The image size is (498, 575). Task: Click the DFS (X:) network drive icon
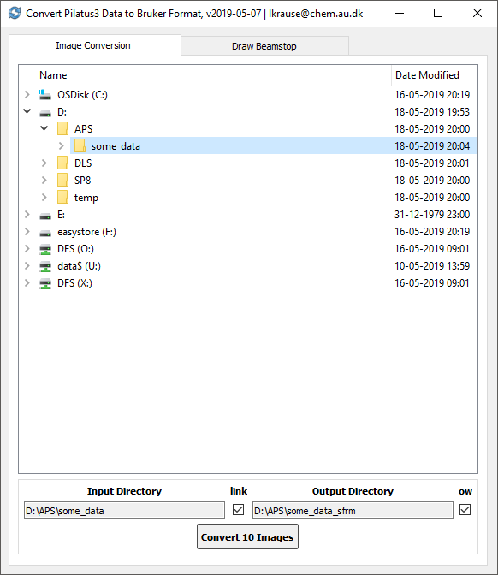[x=45, y=284]
